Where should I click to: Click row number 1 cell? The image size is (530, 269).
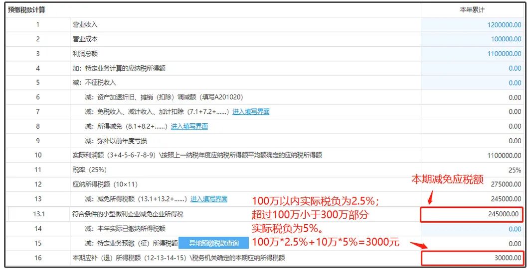37,24
